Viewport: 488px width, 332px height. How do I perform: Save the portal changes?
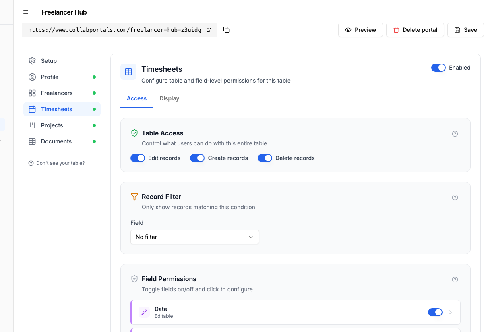(465, 30)
